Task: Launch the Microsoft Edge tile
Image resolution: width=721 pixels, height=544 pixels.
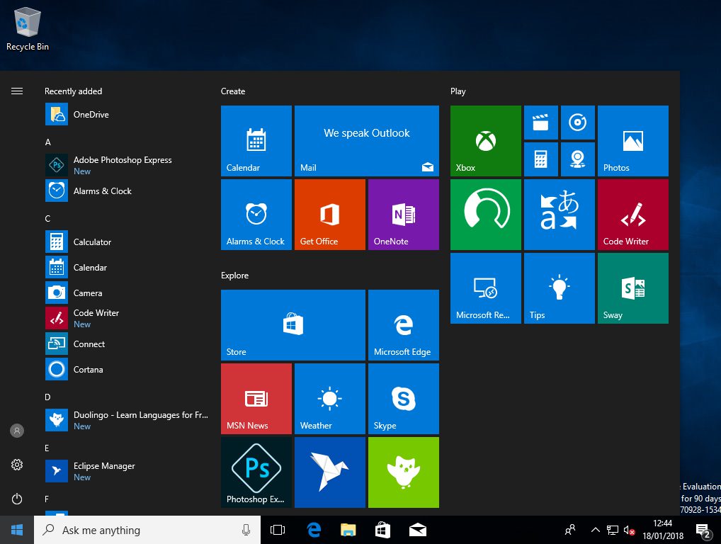Action: pyautogui.click(x=403, y=324)
